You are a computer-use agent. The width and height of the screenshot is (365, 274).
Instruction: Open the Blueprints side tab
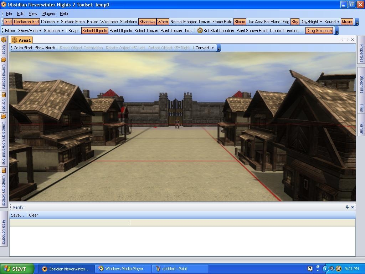(x=361, y=84)
